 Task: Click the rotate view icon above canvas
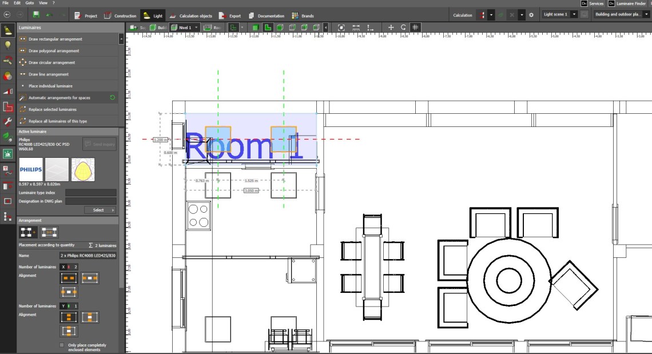(403, 27)
